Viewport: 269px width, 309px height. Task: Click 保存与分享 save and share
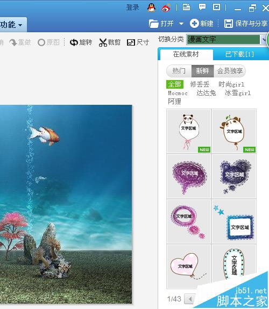[x=246, y=24]
